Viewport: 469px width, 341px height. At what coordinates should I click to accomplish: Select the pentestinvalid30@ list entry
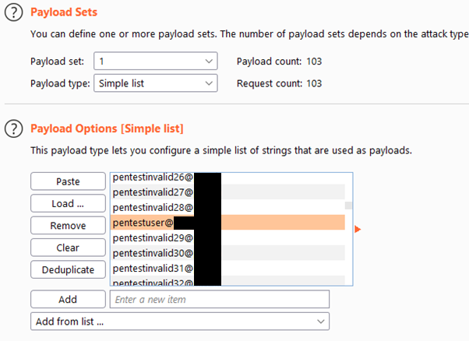(x=227, y=253)
